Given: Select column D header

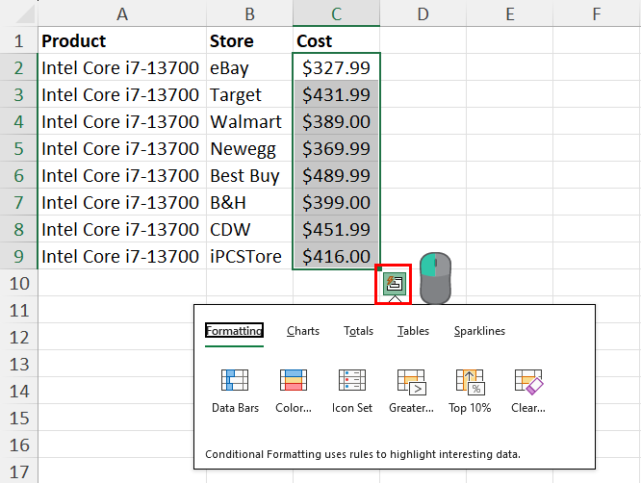Looking at the screenshot, I should coord(423,13).
